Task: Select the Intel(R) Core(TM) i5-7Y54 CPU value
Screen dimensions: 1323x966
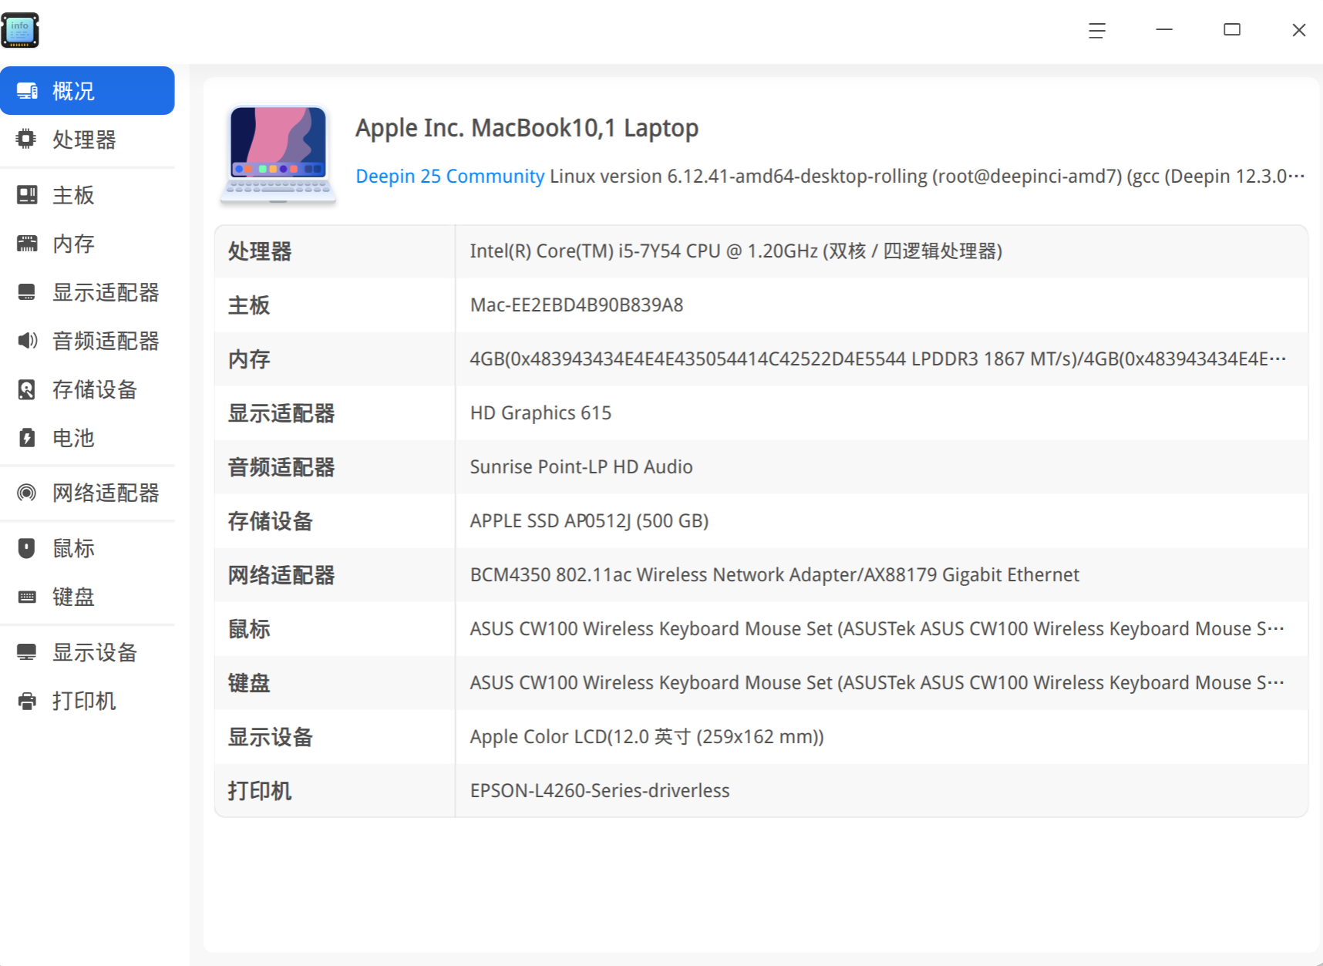Action: 736,251
